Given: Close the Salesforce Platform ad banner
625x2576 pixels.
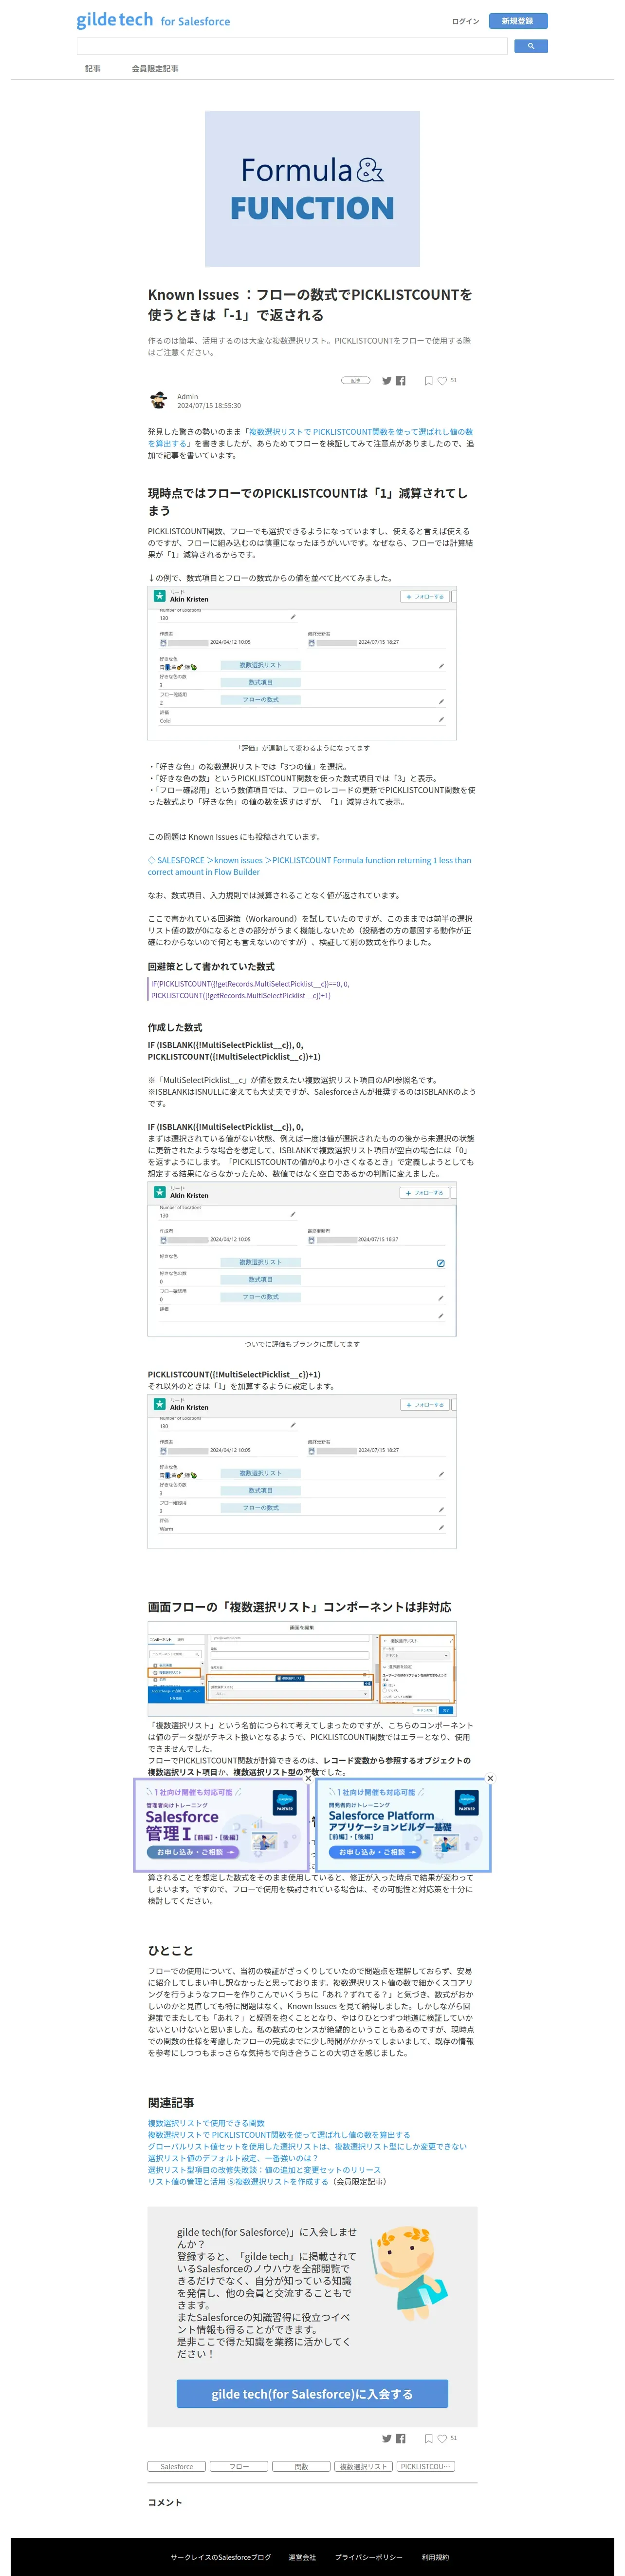Looking at the screenshot, I should [489, 1778].
